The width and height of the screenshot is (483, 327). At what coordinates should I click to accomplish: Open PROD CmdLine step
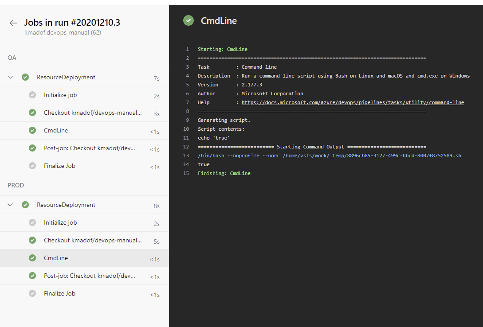(84, 258)
